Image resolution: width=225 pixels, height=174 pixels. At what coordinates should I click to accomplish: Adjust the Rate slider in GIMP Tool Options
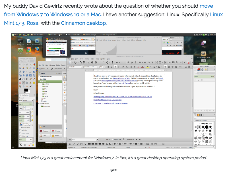click(x=26, y=139)
